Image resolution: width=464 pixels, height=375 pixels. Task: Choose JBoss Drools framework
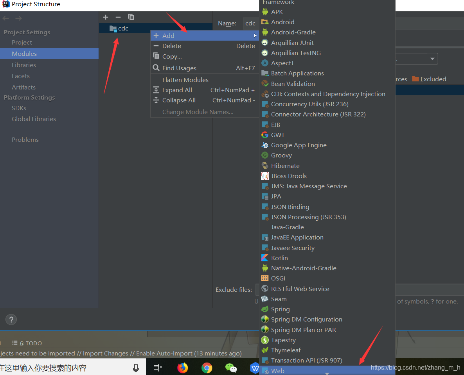click(x=327, y=176)
